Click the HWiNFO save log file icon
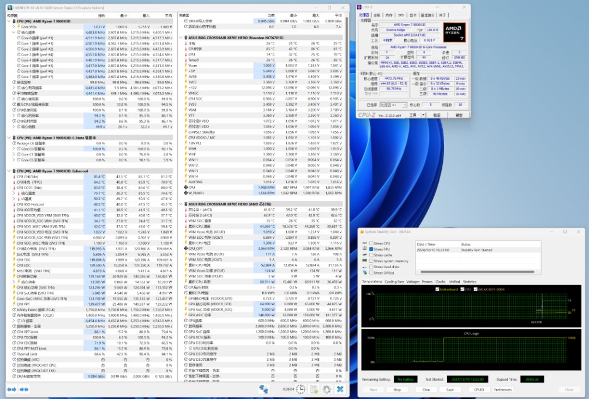 (x=314, y=389)
